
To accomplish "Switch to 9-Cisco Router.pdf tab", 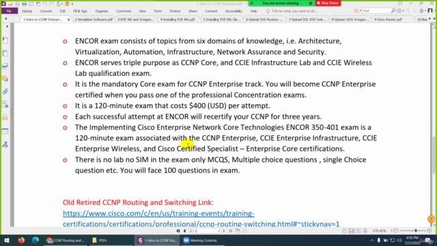I will 388,19.
